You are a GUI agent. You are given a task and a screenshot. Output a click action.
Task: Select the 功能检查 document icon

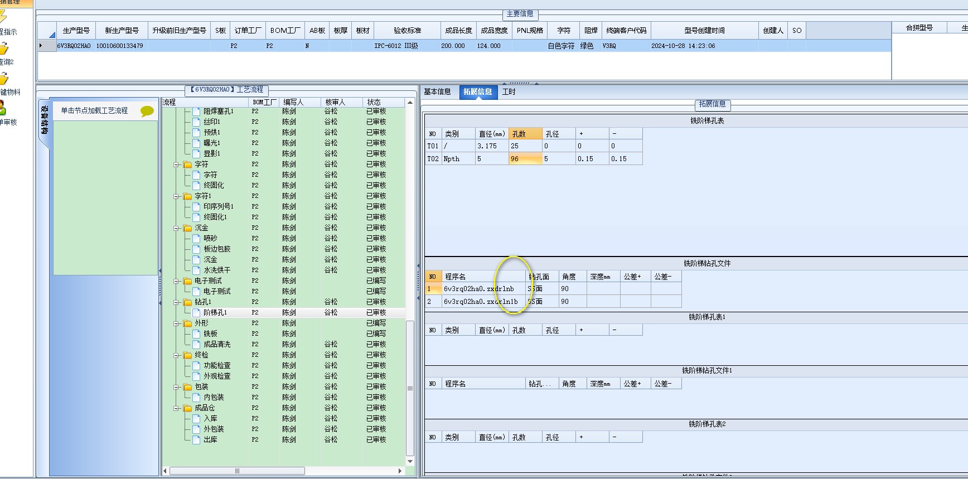pos(196,365)
